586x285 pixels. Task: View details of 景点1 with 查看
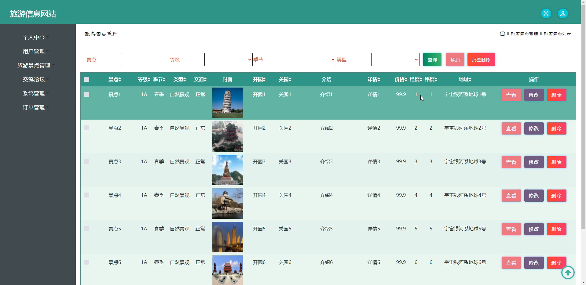point(511,95)
